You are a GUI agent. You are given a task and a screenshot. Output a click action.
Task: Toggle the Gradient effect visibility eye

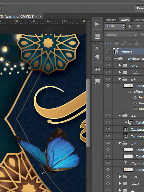pyautogui.click(x=135, y=103)
